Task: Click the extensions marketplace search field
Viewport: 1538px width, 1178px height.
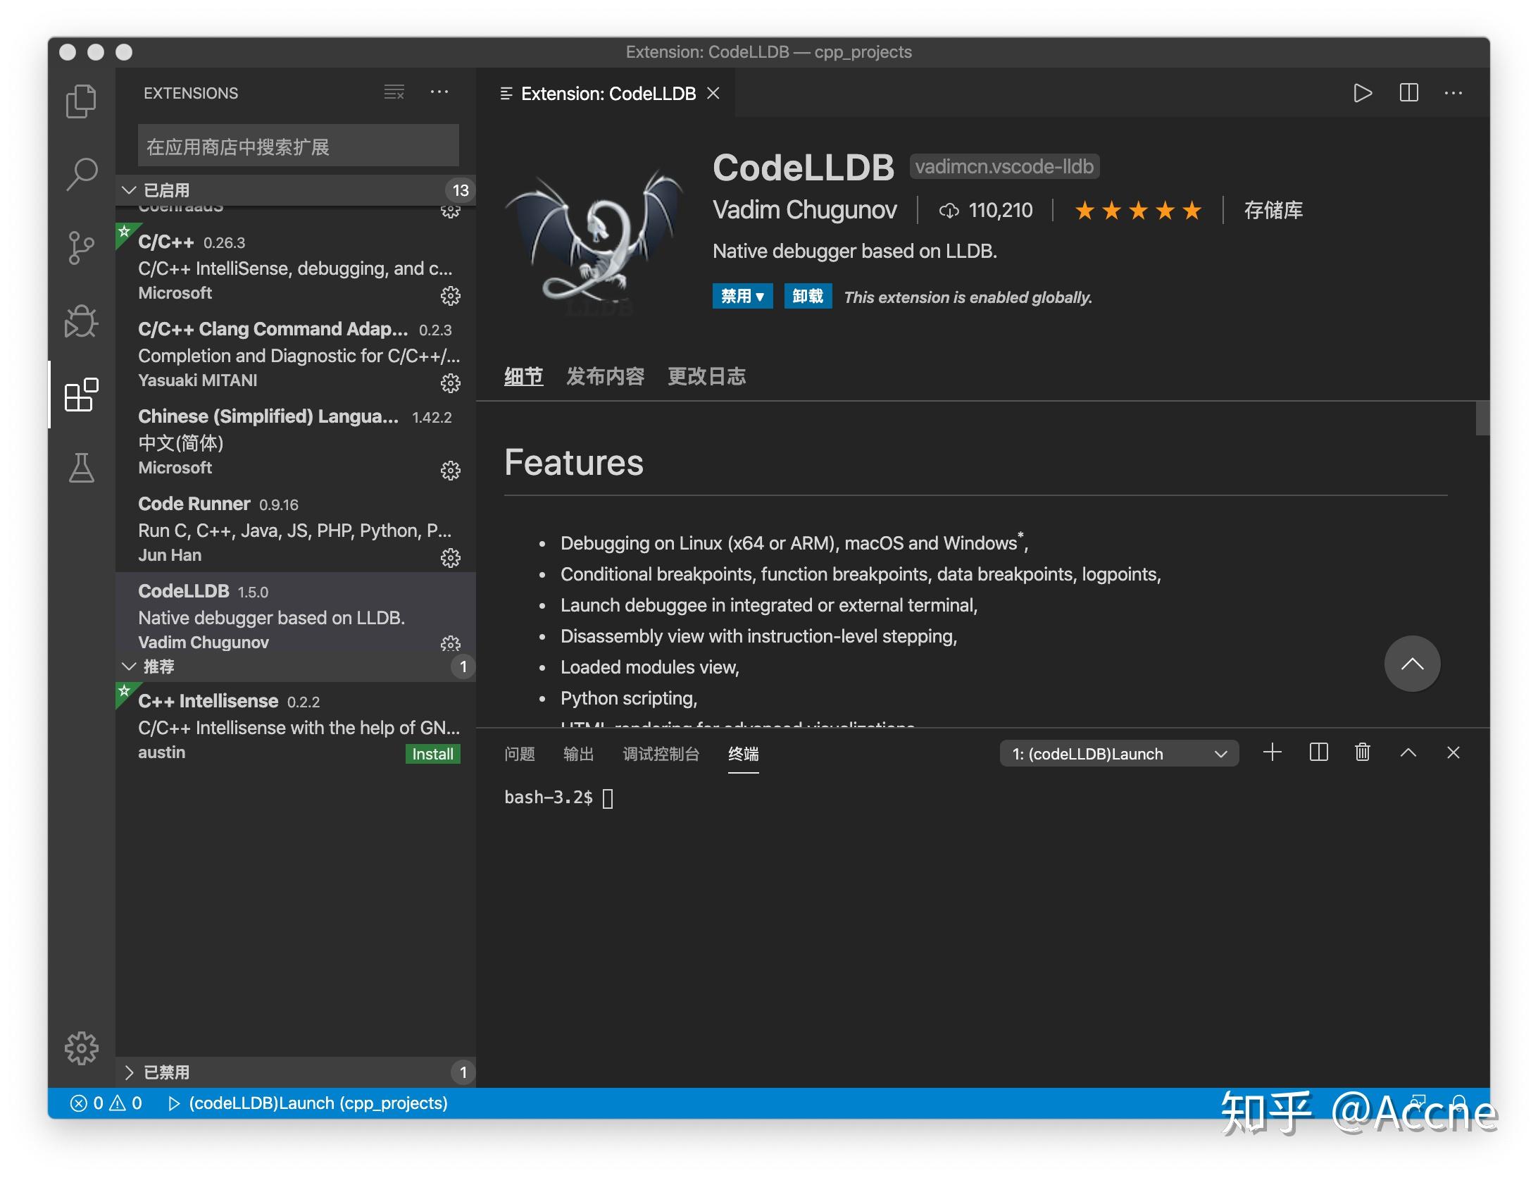Action: point(297,145)
